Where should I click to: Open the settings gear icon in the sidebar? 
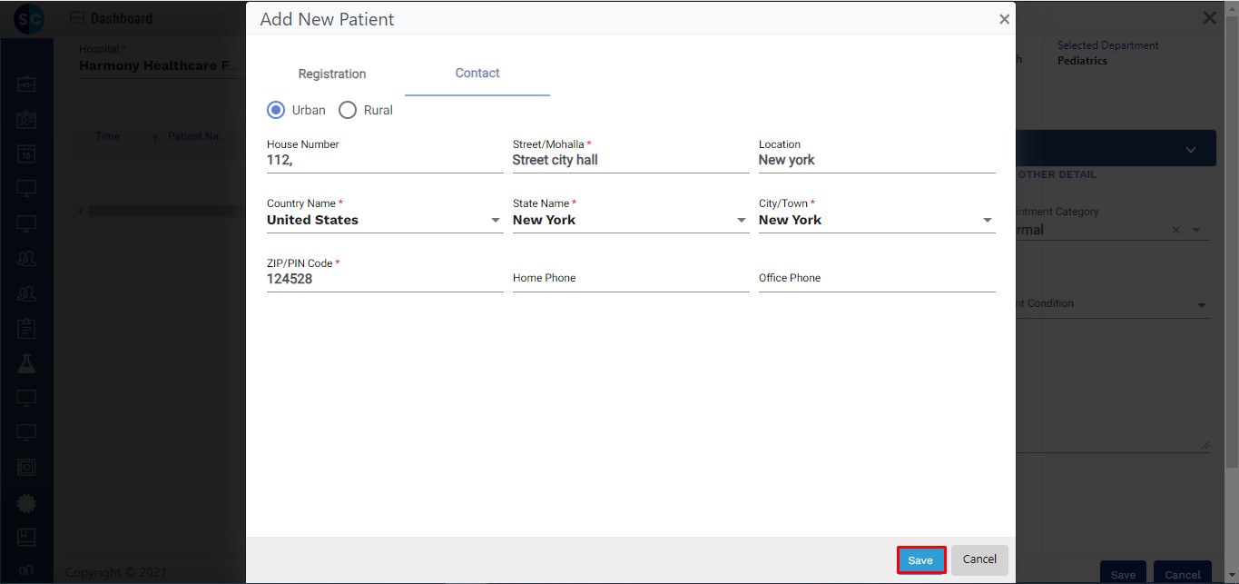tap(26, 502)
